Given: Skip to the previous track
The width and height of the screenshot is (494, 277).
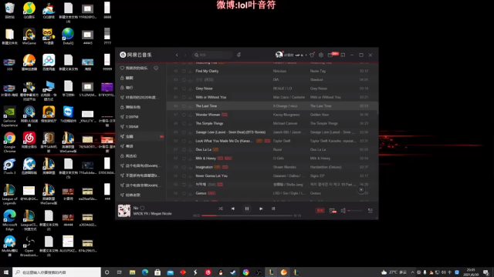Looking at the screenshot, I should pos(233,209).
